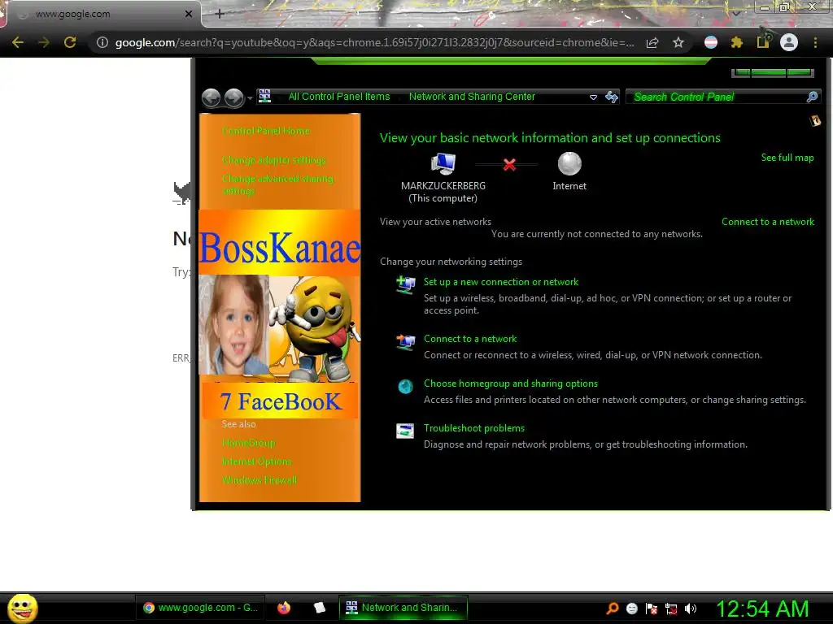Click the red X connection error icon

coord(509,164)
